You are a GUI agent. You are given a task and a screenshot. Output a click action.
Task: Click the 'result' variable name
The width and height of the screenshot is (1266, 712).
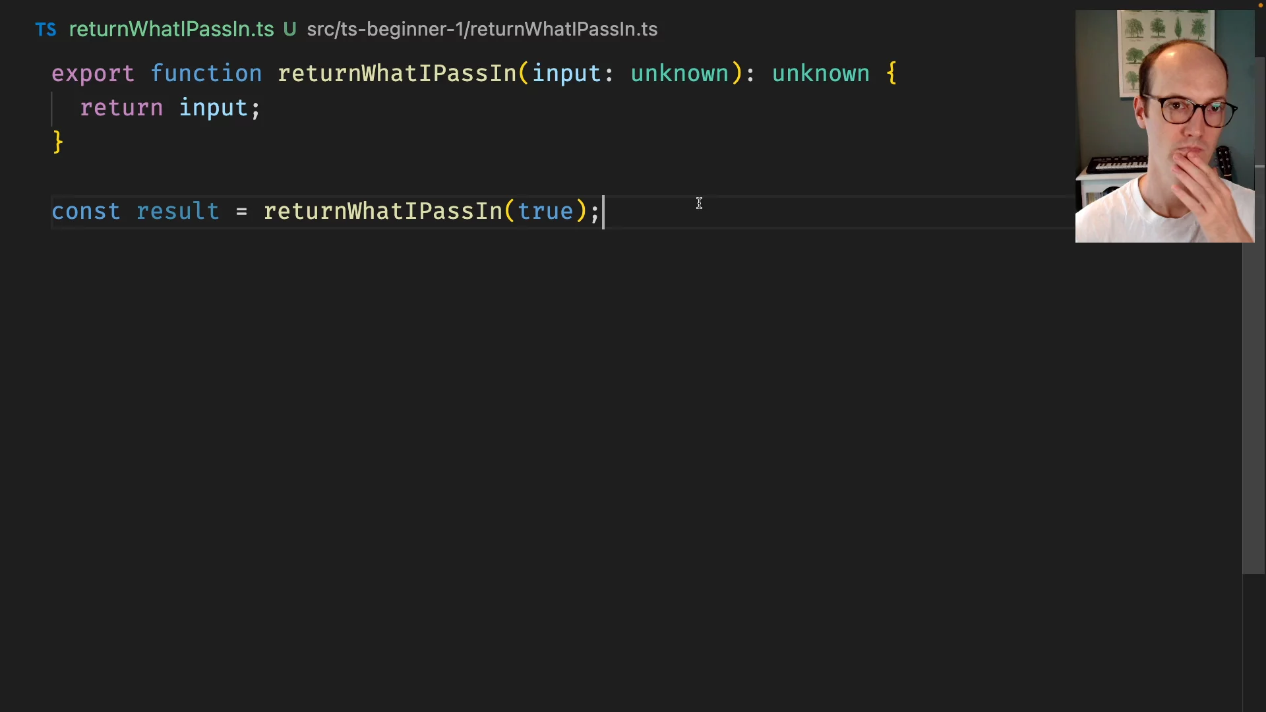click(177, 212)
